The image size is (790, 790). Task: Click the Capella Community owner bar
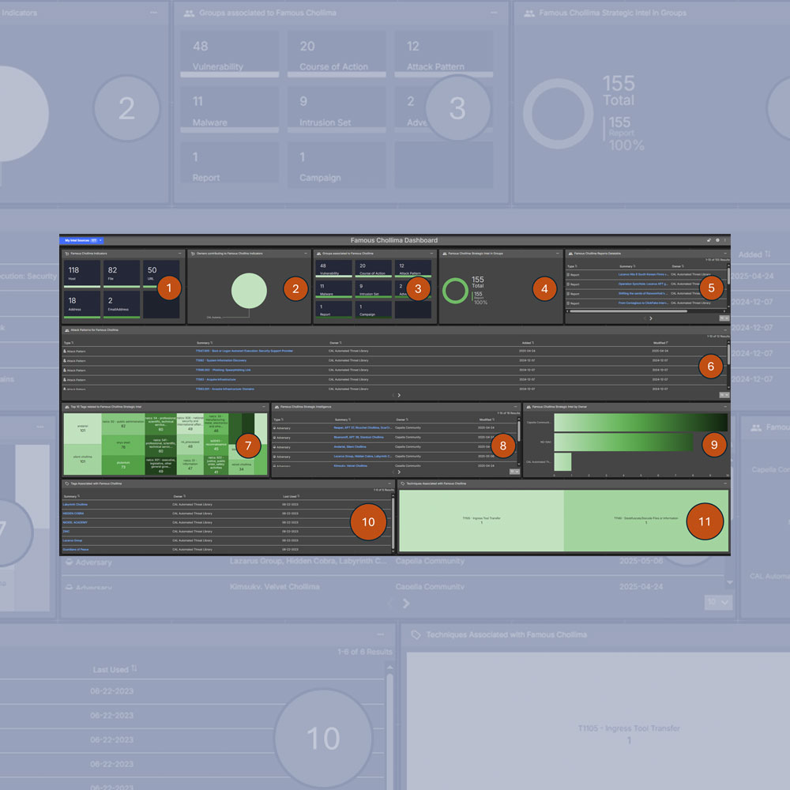641,423
